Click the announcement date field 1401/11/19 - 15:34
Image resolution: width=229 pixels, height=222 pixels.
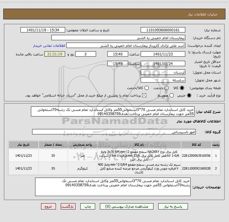pos(43,30)
